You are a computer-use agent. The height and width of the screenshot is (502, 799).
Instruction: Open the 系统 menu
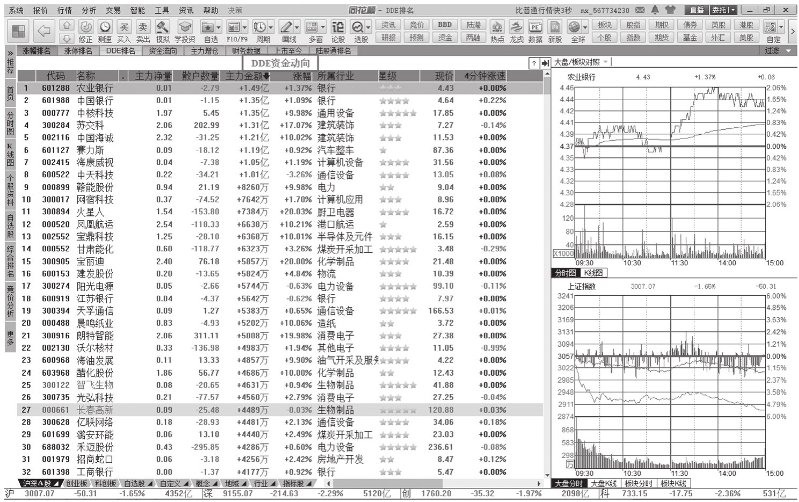coord(16,10)
